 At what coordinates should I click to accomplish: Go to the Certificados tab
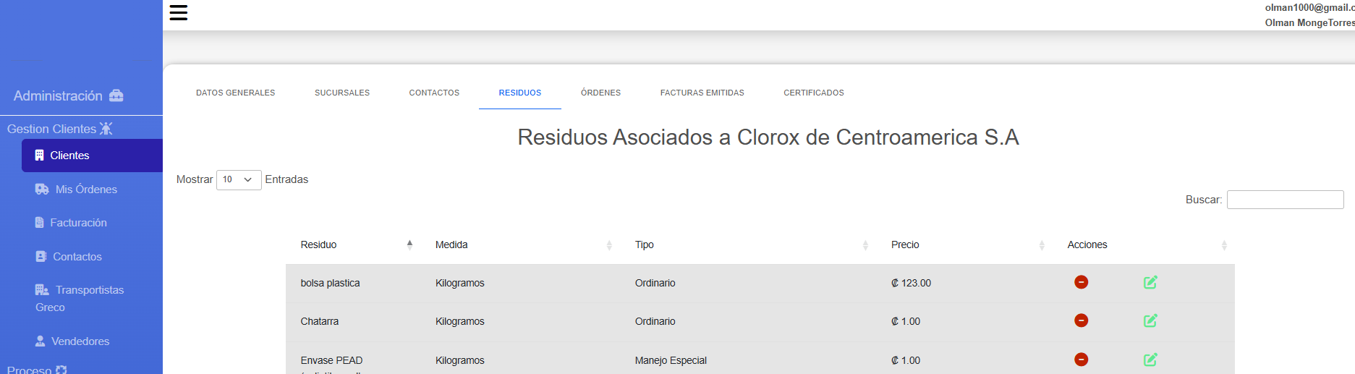pos(813,93)
